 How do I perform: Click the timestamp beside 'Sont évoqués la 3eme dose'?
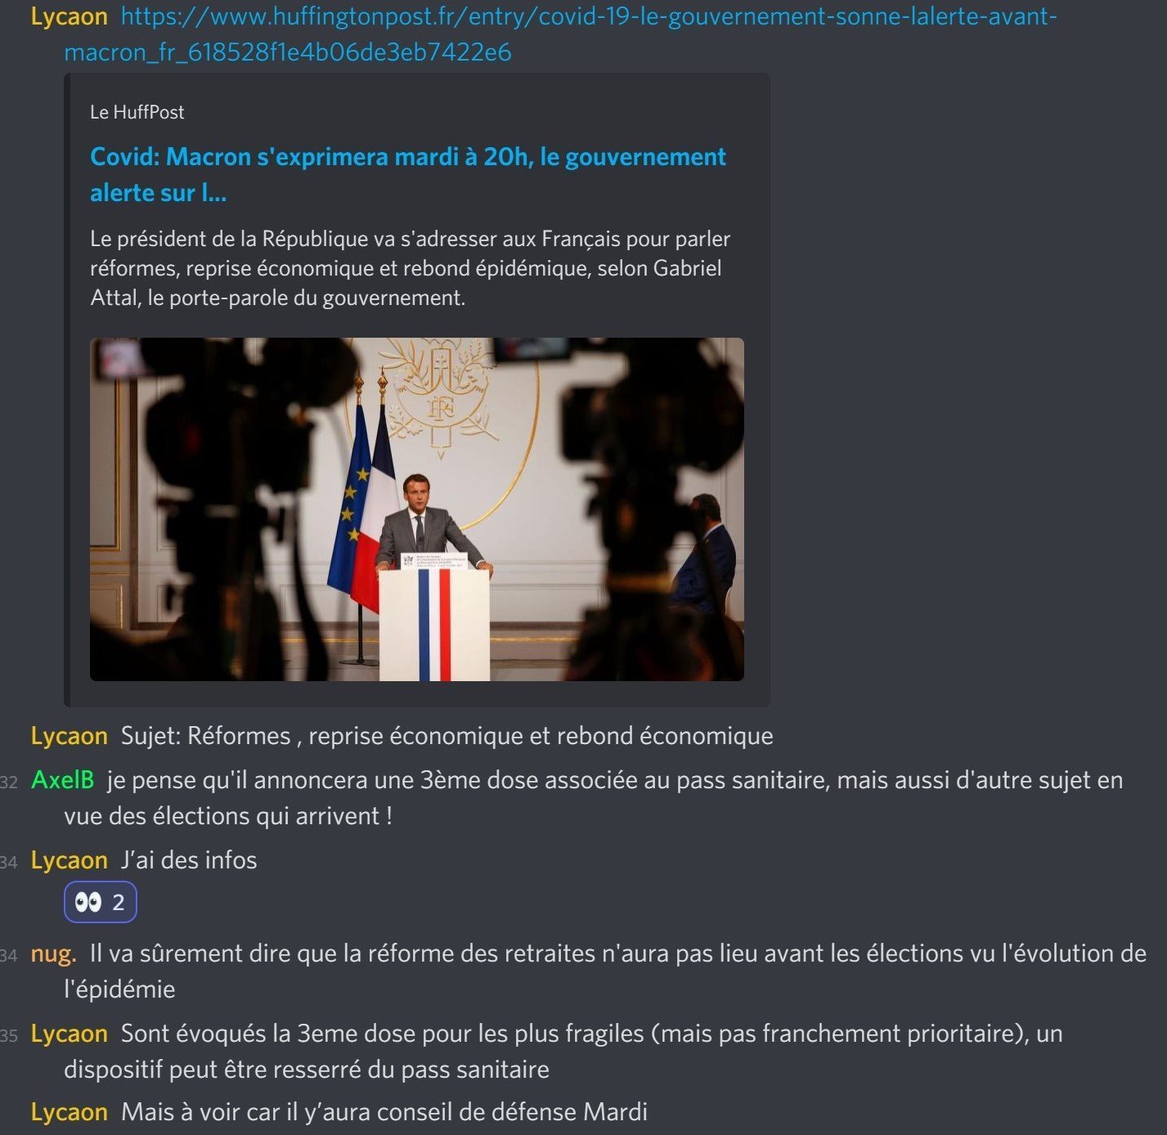coord(9,1035)
